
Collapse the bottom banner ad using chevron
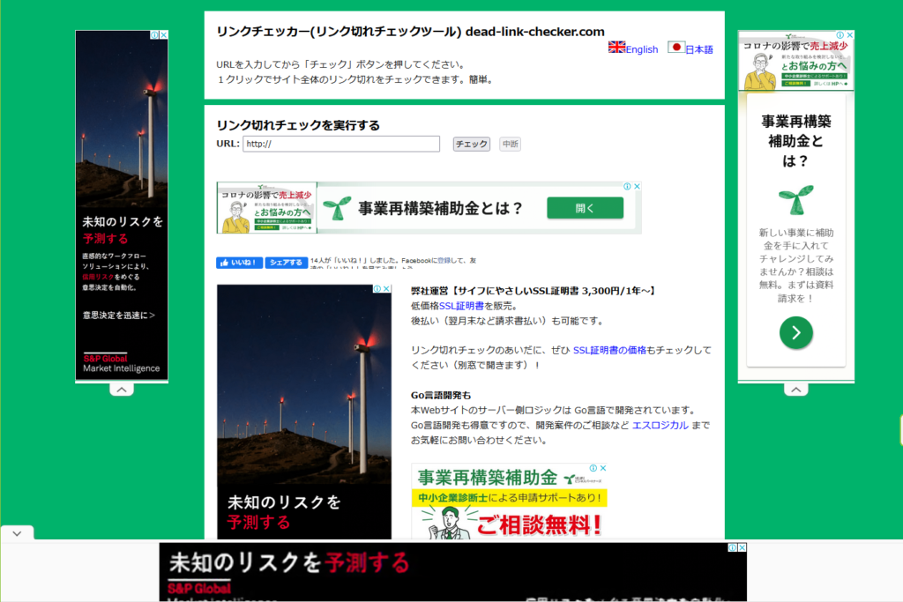tap(17, 533)
